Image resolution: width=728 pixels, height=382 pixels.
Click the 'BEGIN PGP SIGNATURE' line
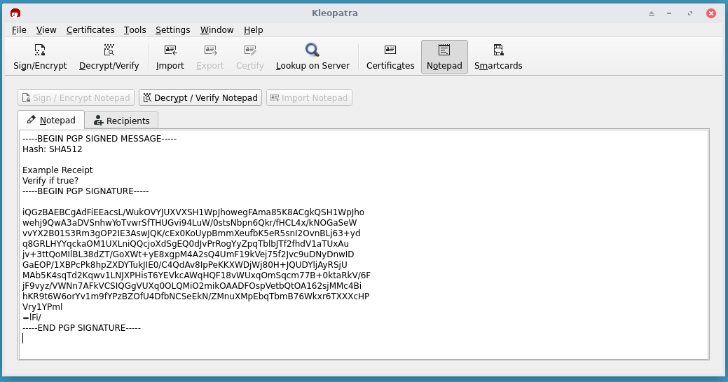[85, 191]
